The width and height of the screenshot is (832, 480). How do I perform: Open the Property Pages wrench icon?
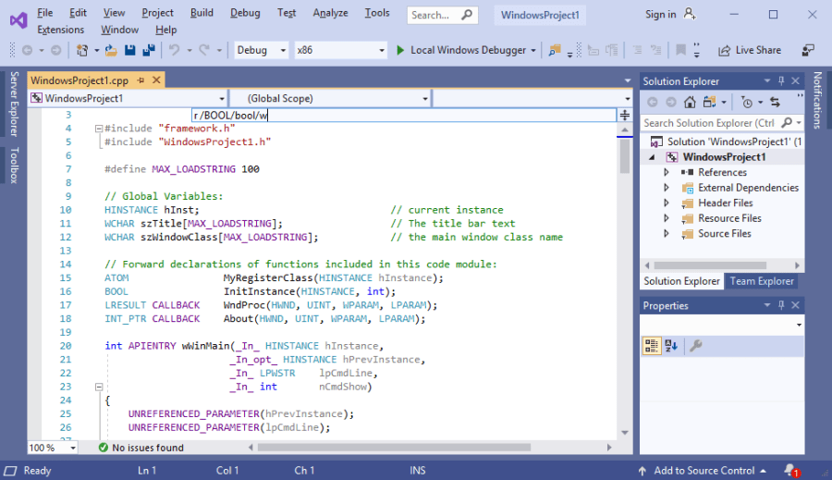click(696, 346)
